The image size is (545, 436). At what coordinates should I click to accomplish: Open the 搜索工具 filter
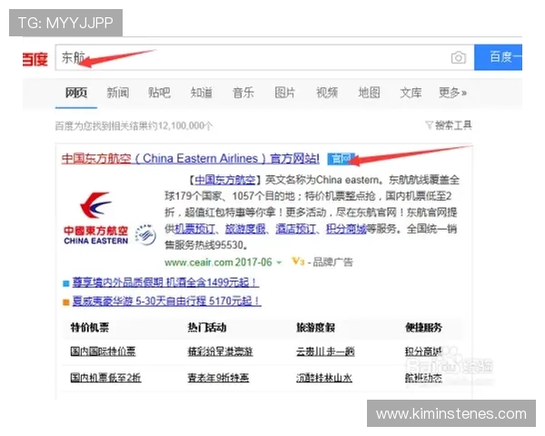449,124
